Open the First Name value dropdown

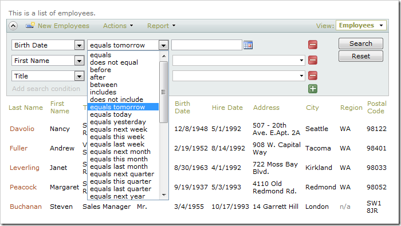[x=301, y=61]
